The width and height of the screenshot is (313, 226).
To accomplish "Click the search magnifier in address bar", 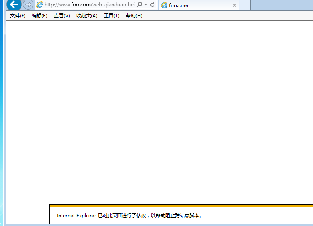I will click(x=140, y=4).
